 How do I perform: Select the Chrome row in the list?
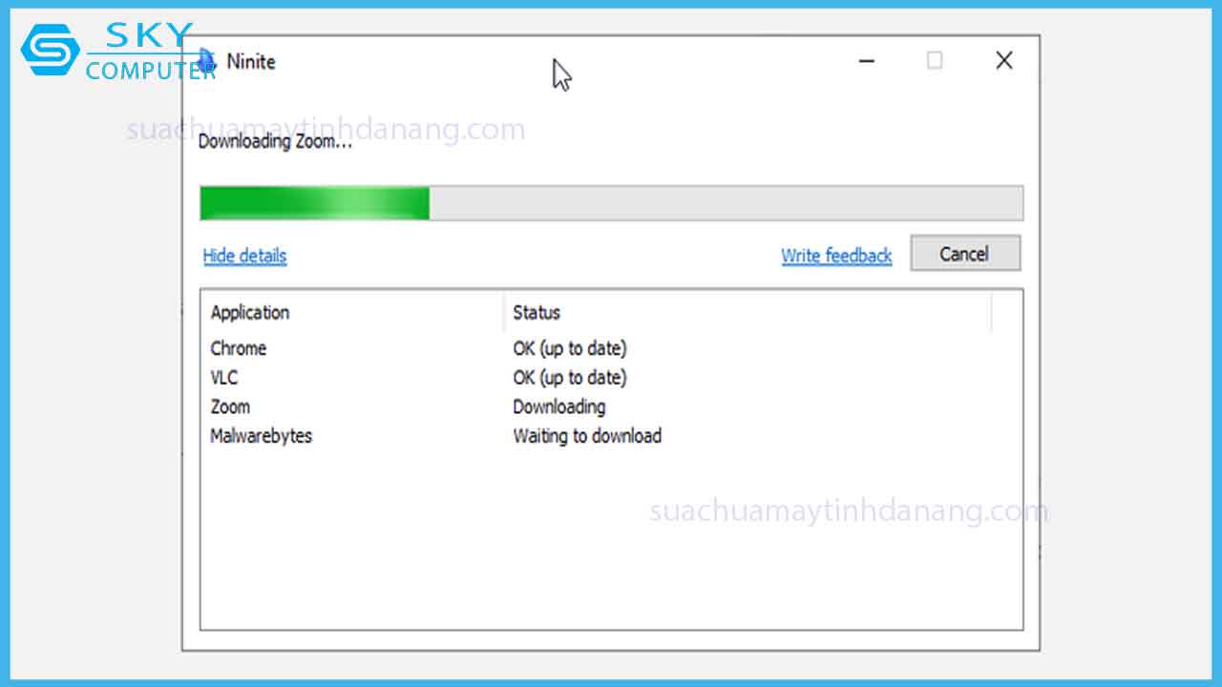coord(238,348)
